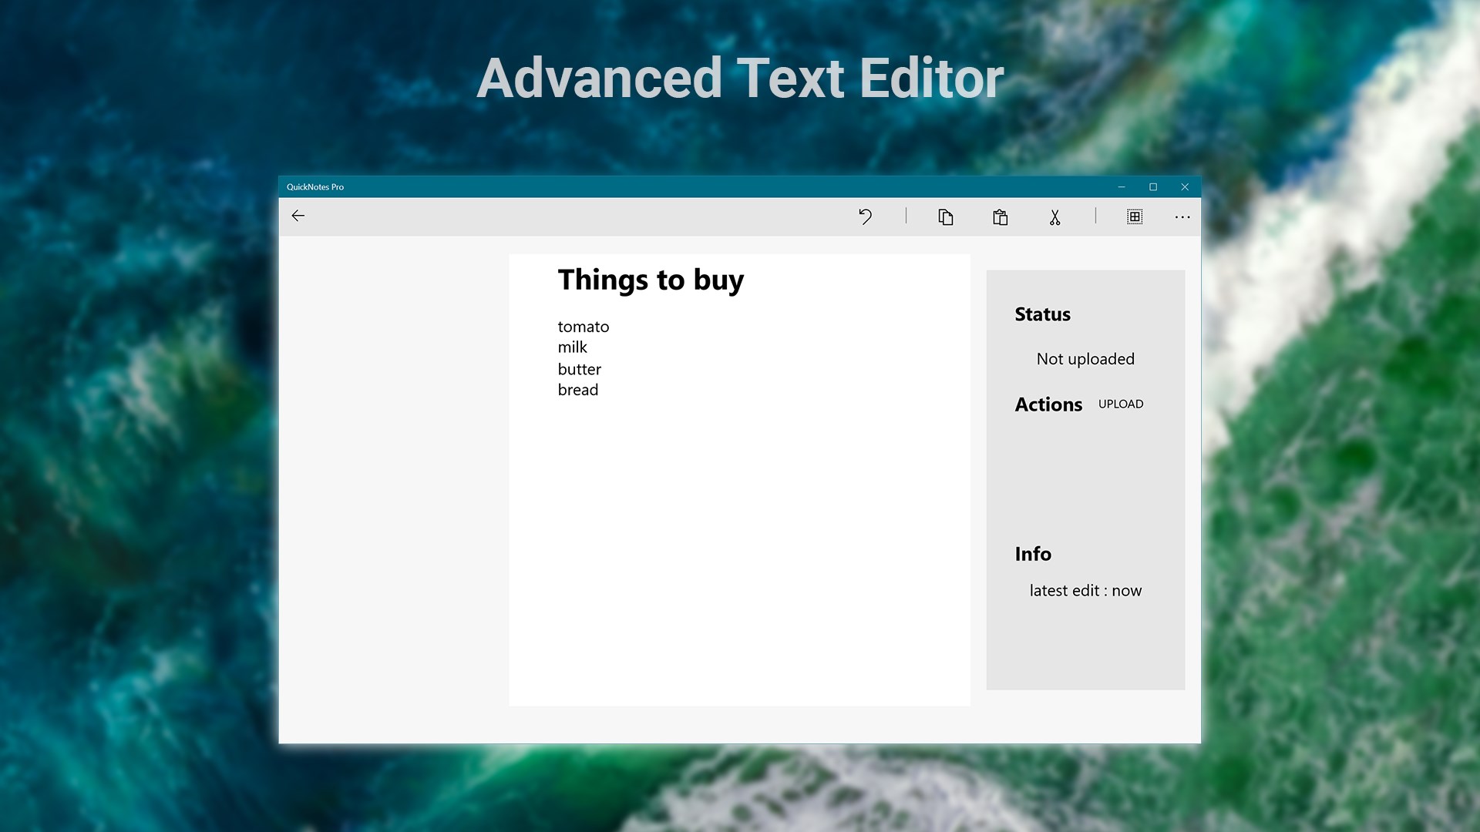Click on the 'butter' line
Screen dimensions: 1480x832
click(580, 369)
